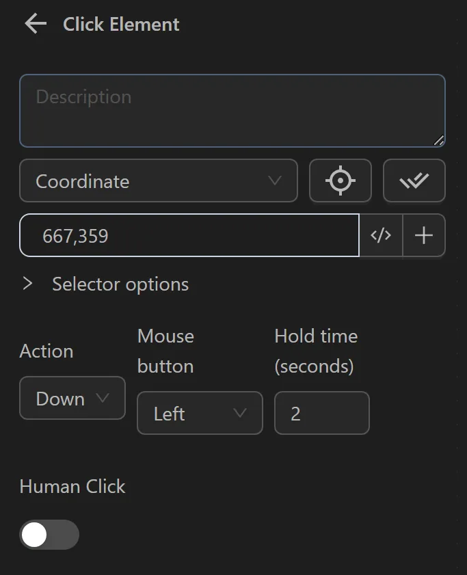The height and width of the screenshot is (575, 467).
Task: Click the crosshair target button beside Coordinate
Action: (x=341, y=180)
